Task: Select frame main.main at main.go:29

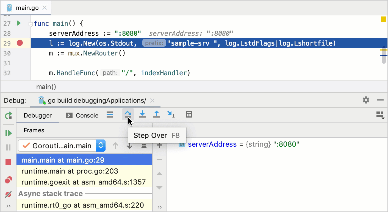Action: (84, 160)
